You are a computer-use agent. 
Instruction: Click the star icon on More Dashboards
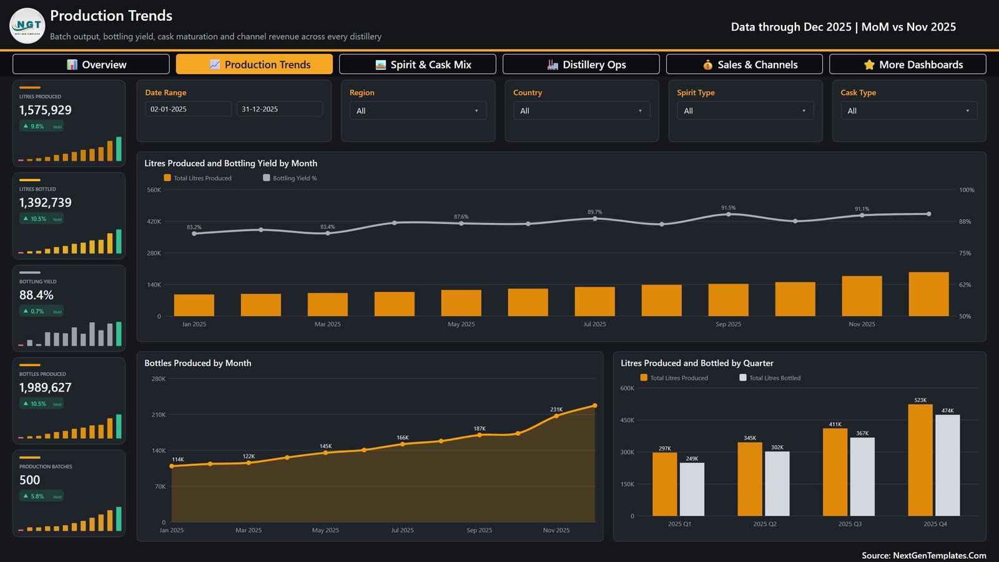[869, 64]
